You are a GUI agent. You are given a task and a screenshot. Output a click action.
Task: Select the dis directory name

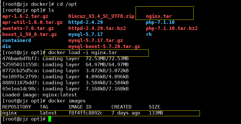tap(7, 46)
